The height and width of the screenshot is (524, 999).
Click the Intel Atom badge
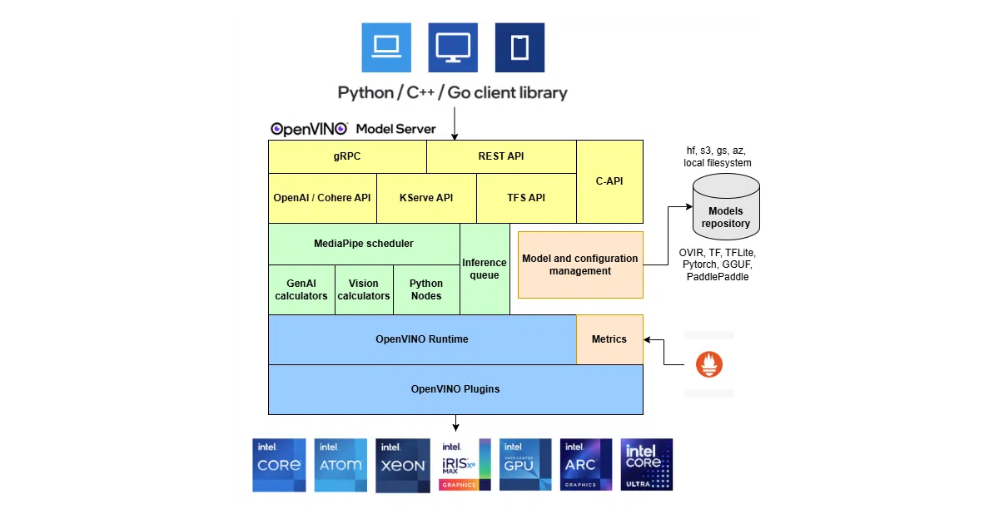pos(340,465)
